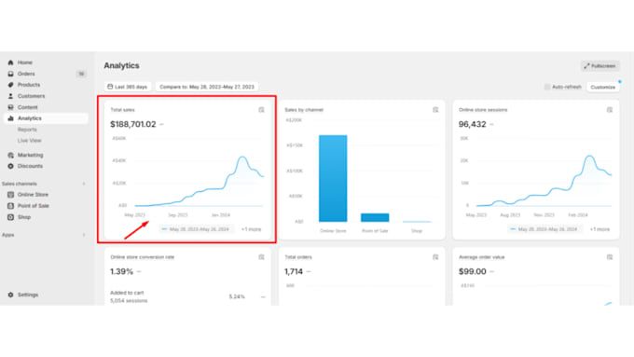Click the 1,714 total orders value

click(294, 271)
